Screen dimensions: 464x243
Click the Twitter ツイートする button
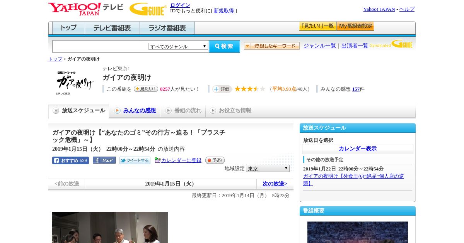click(135, 160)
